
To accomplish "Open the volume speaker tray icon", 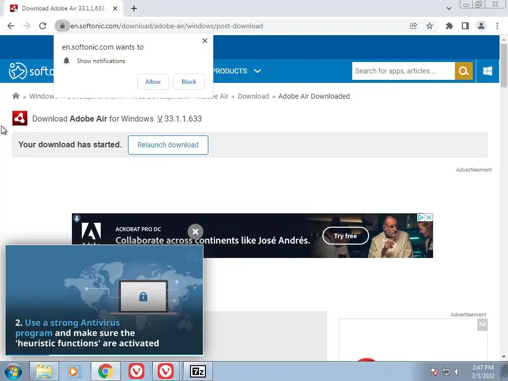I will click(458, 372).
